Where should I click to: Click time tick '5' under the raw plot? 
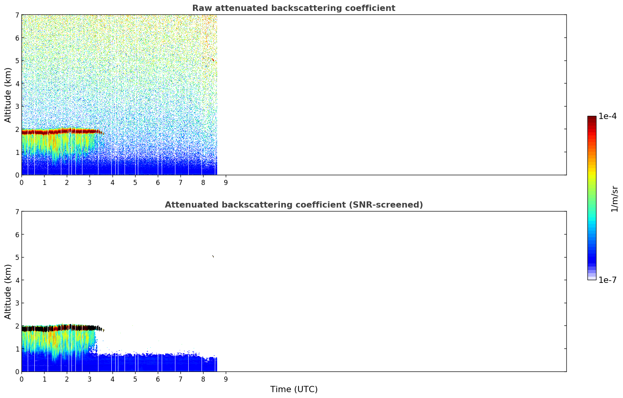tap(135, 183)
